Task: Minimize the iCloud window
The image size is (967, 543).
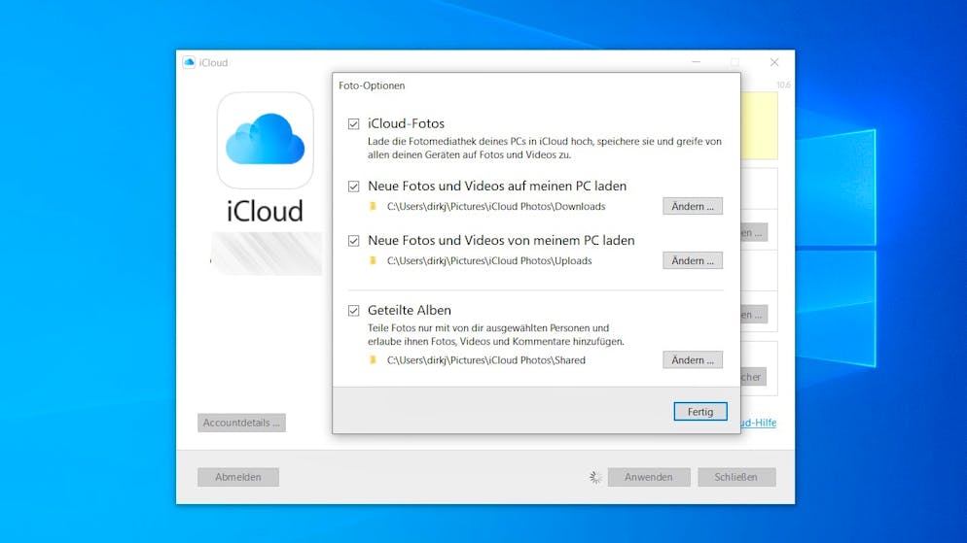Action: [x=696, y=62]
